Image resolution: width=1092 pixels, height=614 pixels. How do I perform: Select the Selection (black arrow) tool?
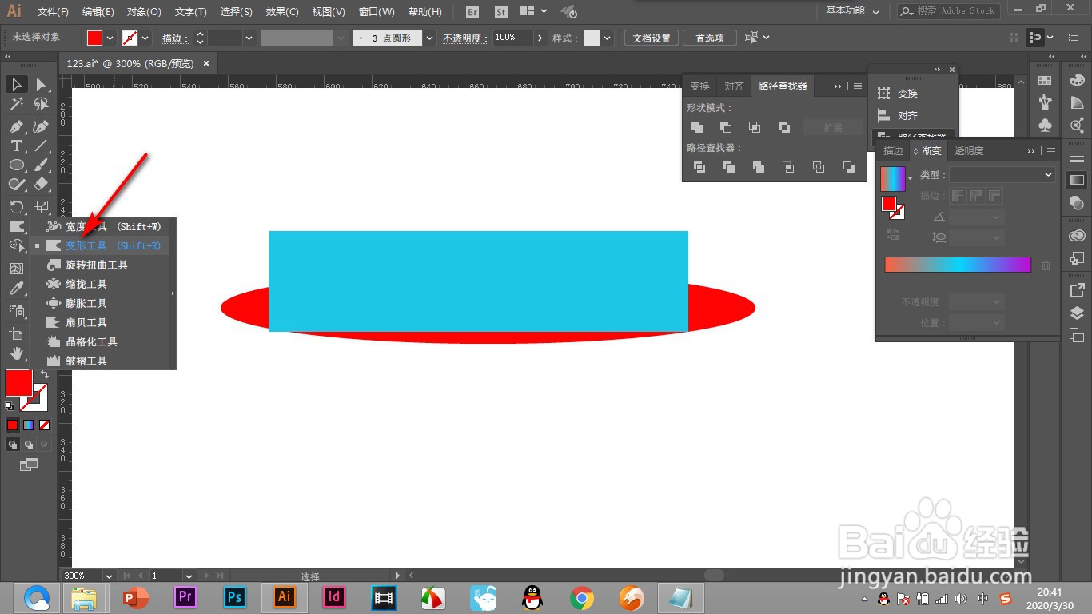17,84
